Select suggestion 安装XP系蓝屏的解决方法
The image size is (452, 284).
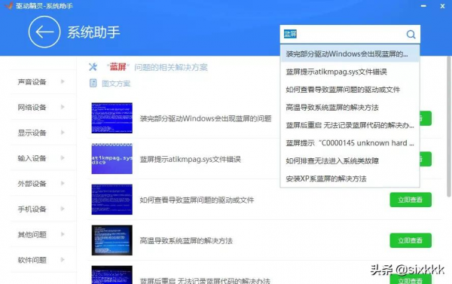(x=350, y=179)
